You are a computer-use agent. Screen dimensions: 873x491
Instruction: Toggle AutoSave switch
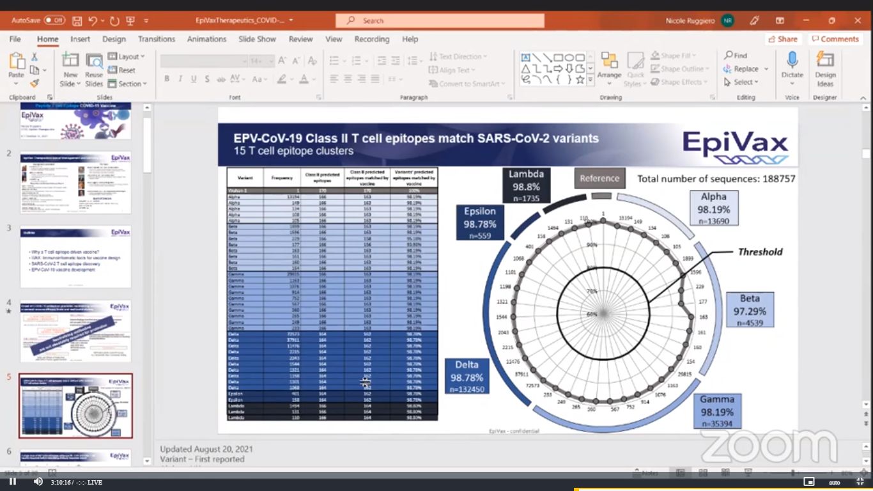click(54, 20)
